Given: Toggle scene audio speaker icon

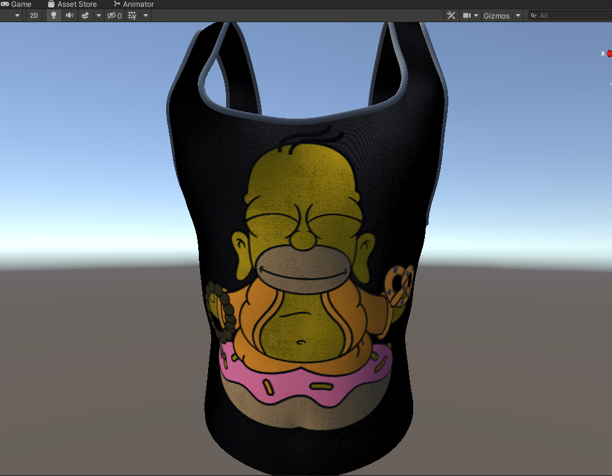Looking at the screenshot, I should click(x=69, y=15).
